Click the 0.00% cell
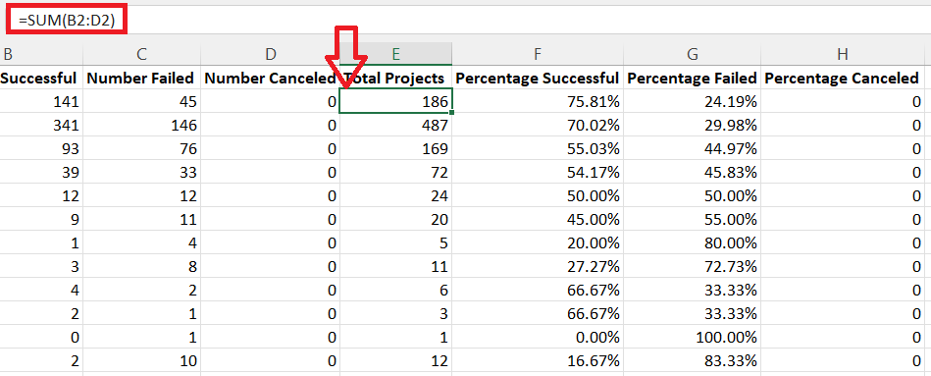 [538, 336]
